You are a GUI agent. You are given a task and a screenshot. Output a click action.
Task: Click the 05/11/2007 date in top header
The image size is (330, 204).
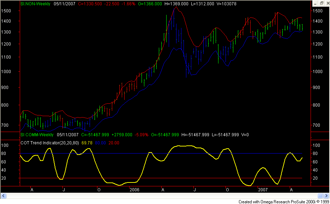click(64, 4)
